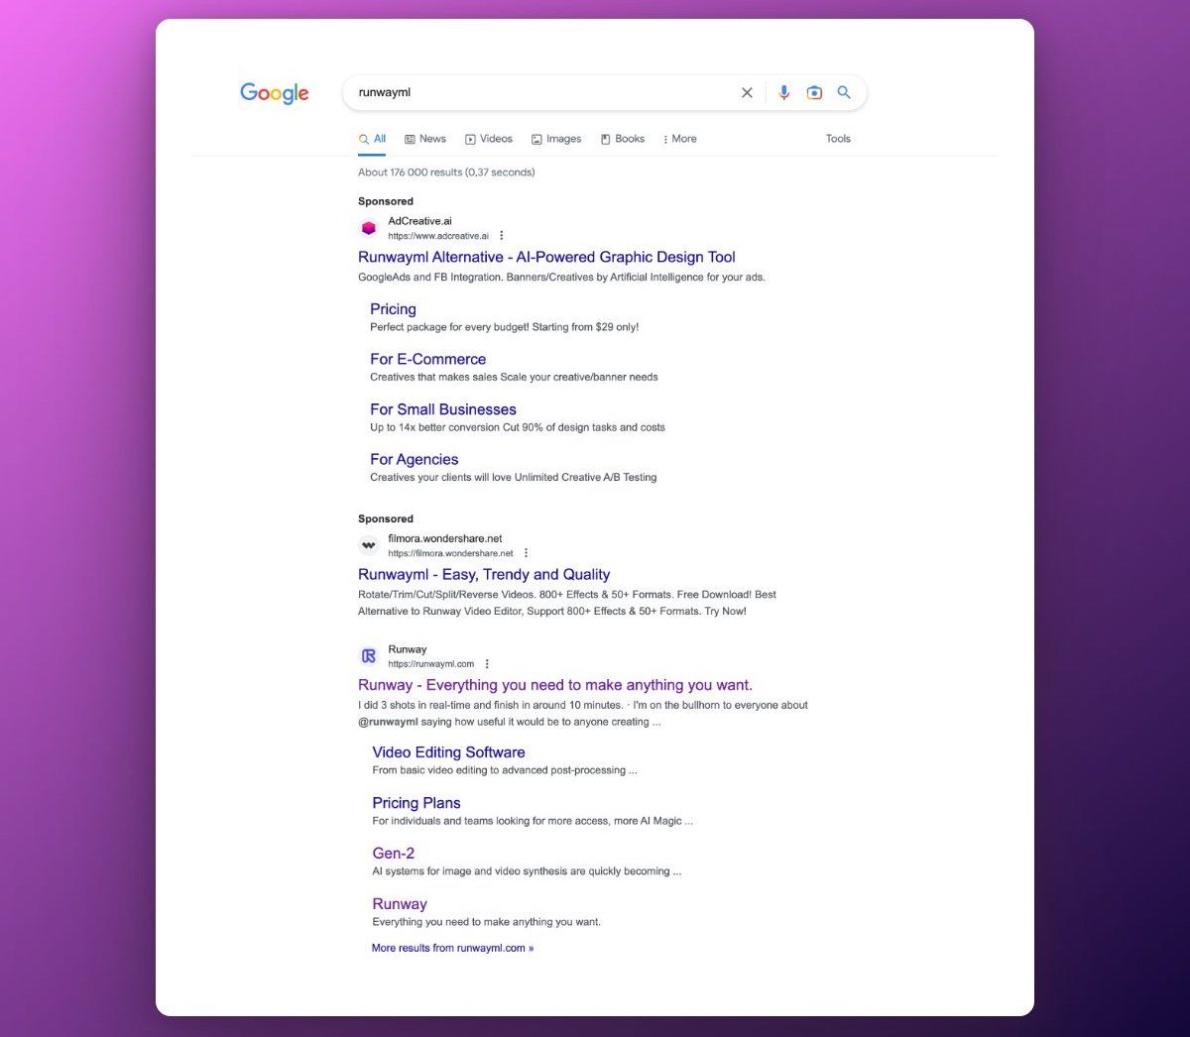This screenshot has width=1190, height=1037.
Task: Click More results from runwayml.com
Action: click(x=452, y=948)
